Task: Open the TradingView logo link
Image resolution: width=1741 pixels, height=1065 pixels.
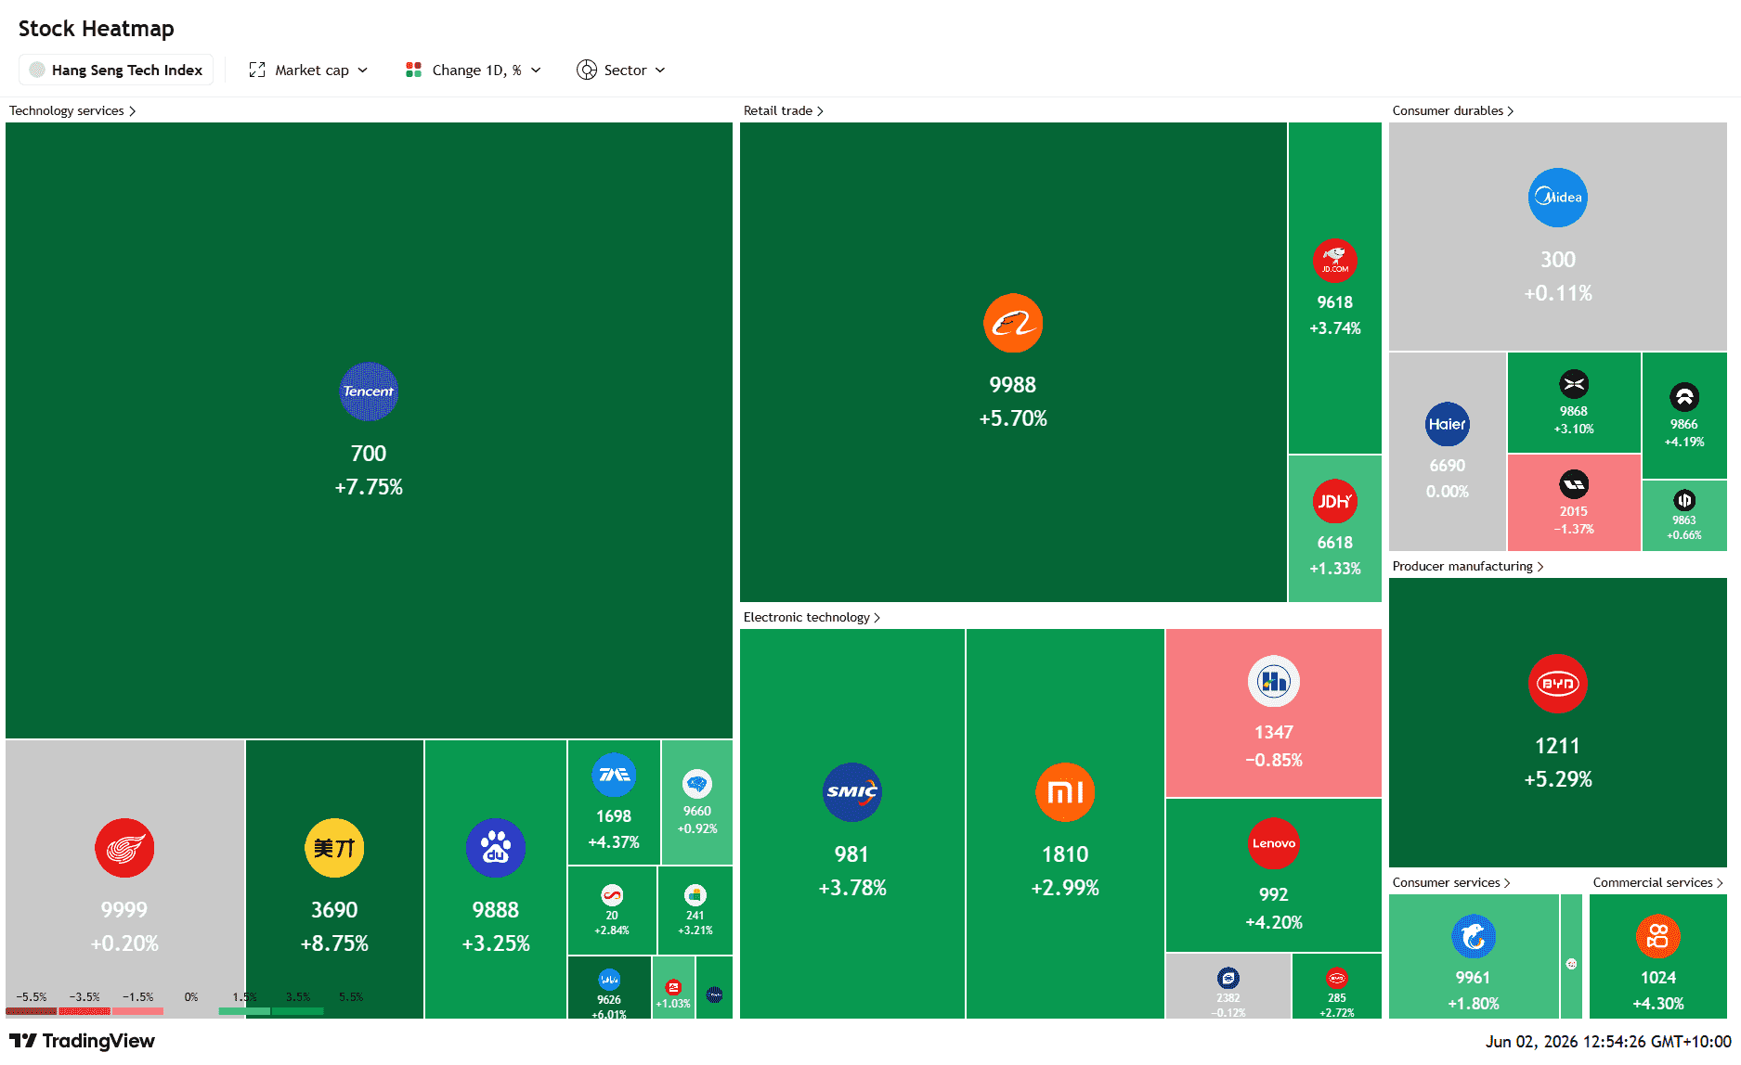Action: (82, 1041)
